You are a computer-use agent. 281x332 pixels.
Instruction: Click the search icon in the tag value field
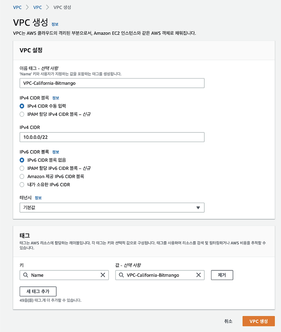coord(122,275)
